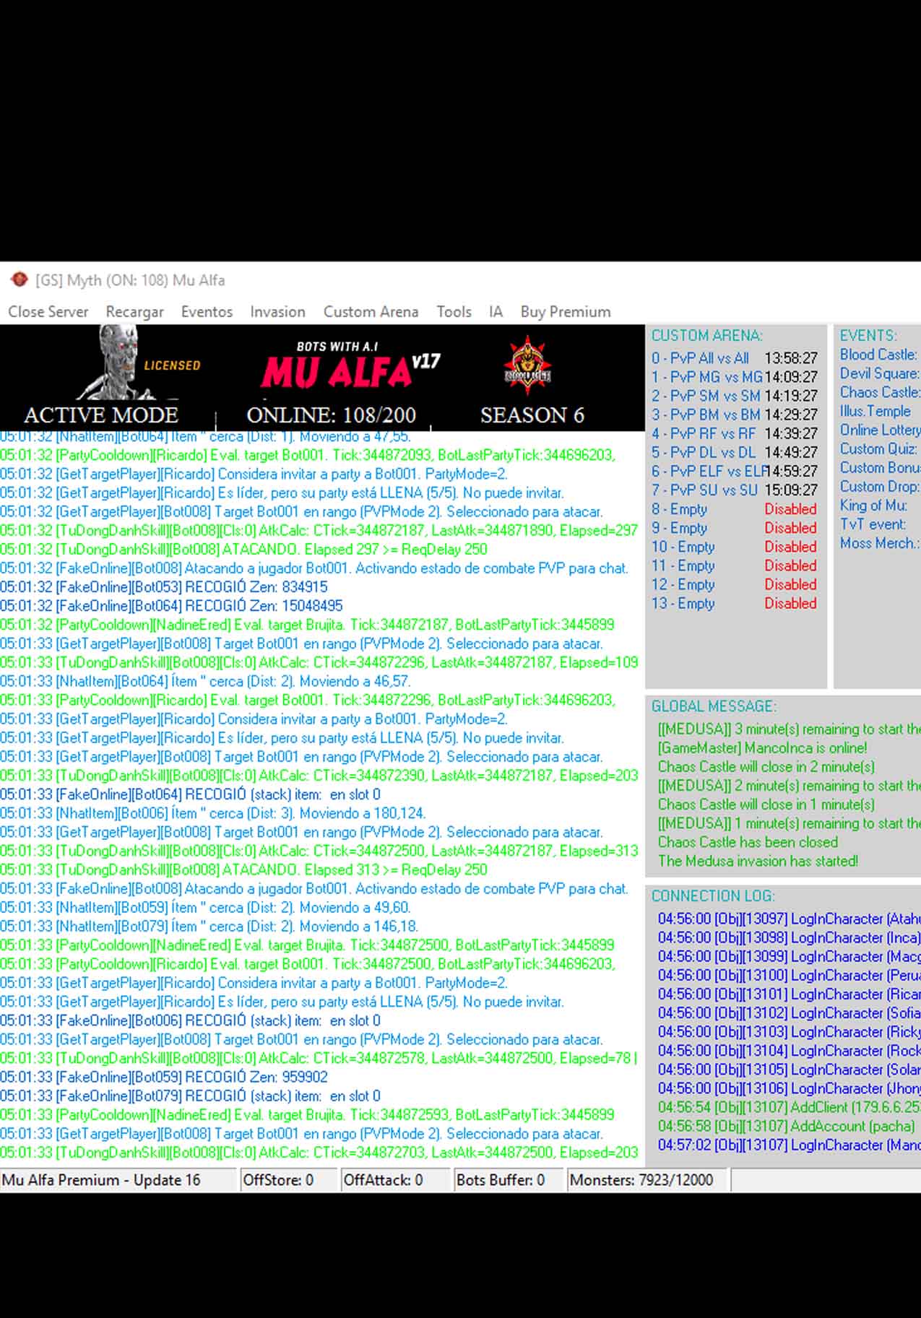Click the red Mu Alfa emblem logo

[527, 365]
